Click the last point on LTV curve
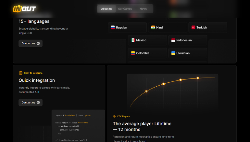 198,78
